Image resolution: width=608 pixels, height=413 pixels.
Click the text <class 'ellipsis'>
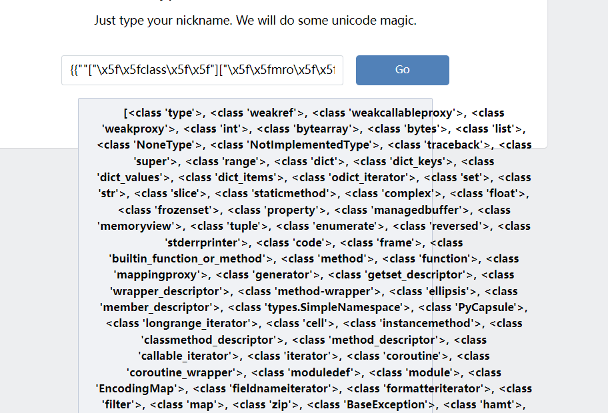click(433, 291)
